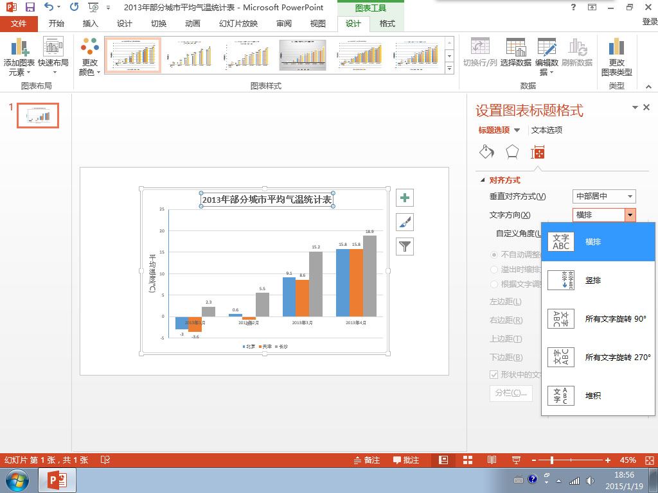Collapse the 对齐方式 section
Screen dimensions: 658x493
[x=483, y=180]
